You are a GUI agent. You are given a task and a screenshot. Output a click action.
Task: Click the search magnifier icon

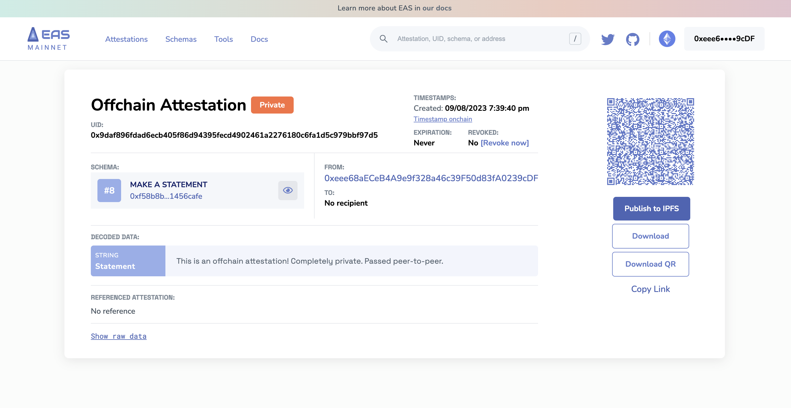pos(383,39)
